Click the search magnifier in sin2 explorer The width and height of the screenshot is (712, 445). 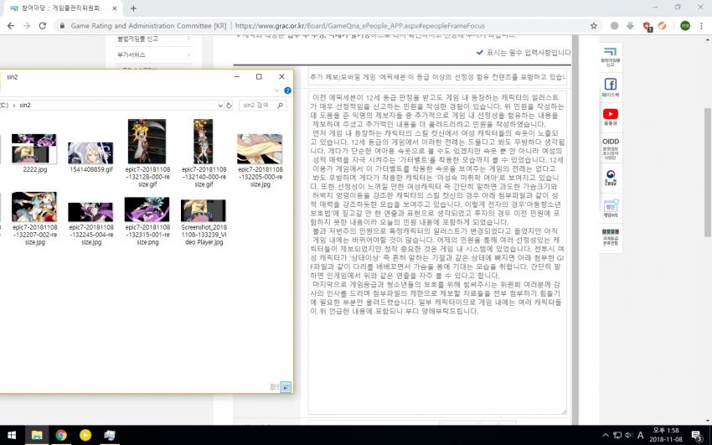[280, 106]
